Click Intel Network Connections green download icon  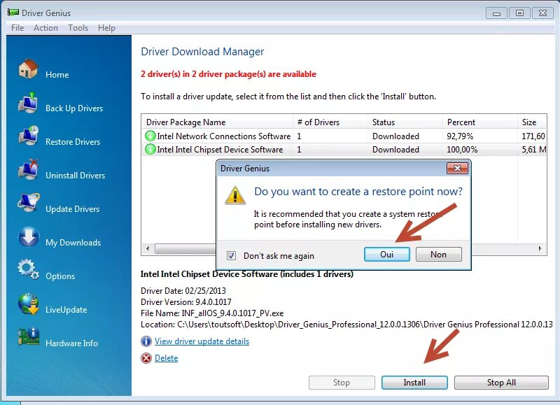pyautogui.click(x=150, y=136)
